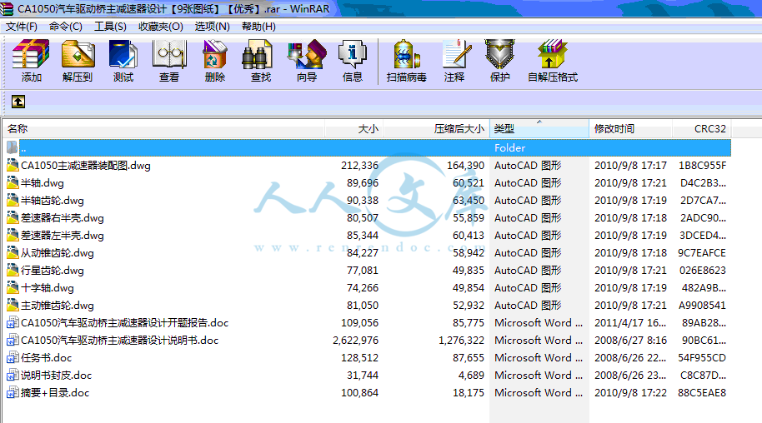This screenshot has width=762, height=423.
Task: Click the Folder type cell
Action: tap(509, 147)
